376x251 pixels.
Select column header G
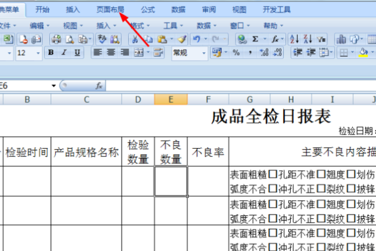coord(249,99)
